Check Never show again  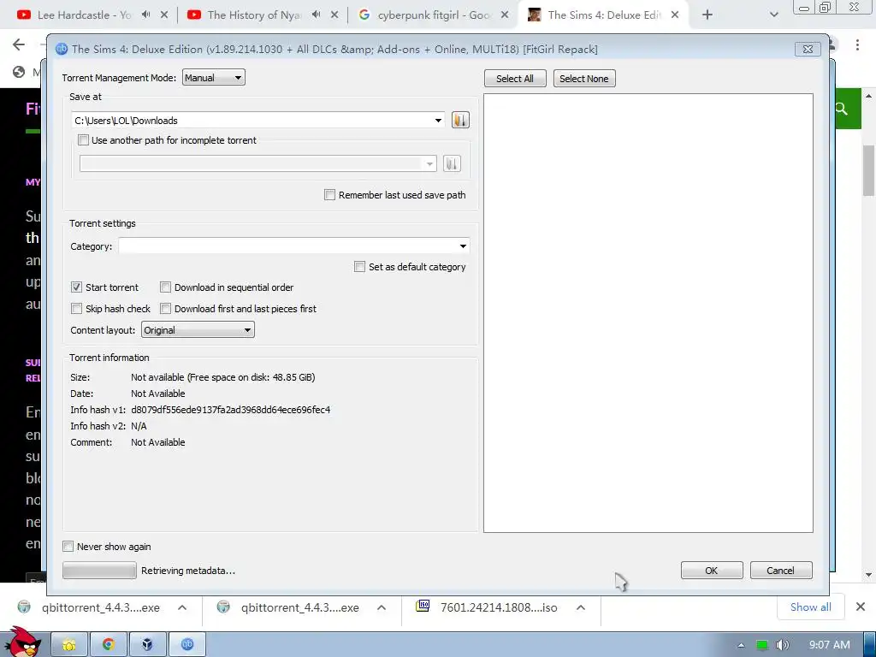click(x=68, y=547)
